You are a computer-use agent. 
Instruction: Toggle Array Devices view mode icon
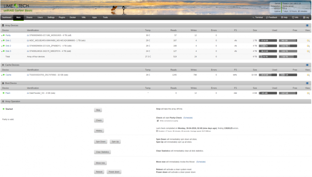307,25
